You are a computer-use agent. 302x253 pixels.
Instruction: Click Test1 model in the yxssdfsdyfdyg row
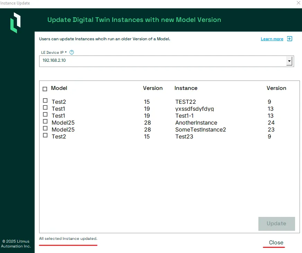59,109
